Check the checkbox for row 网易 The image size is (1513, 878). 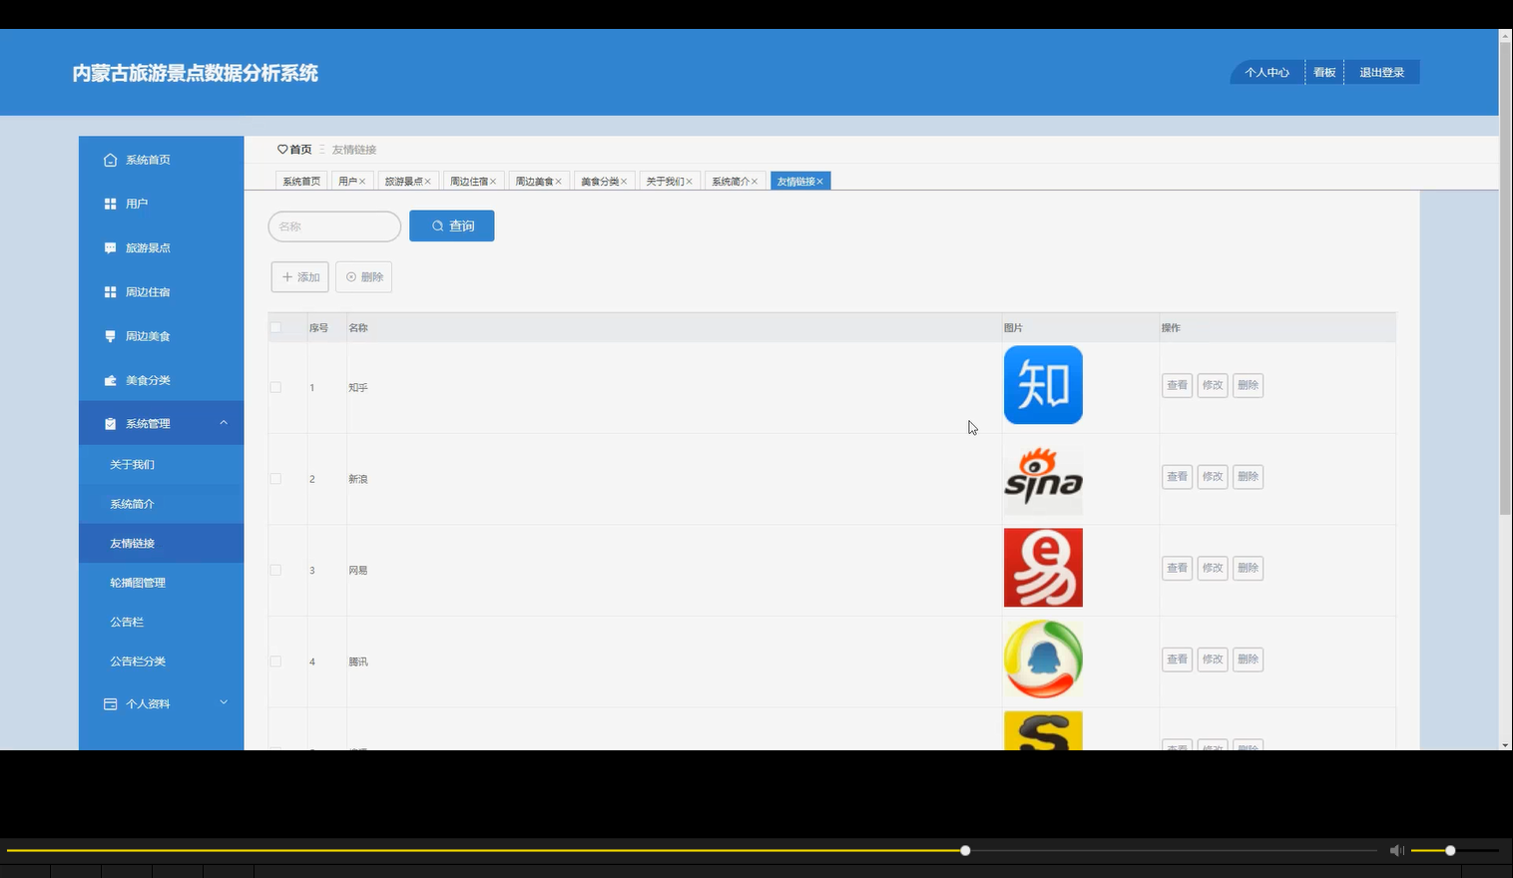(x=275, y=570)
